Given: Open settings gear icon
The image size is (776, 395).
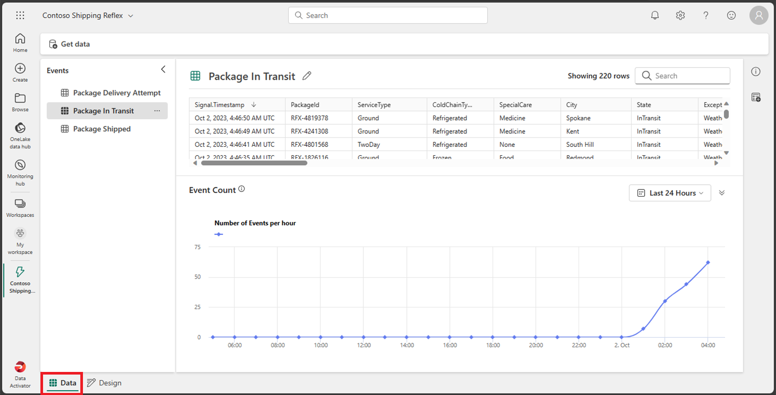Looking at the screenshot, I should (680, 15).
